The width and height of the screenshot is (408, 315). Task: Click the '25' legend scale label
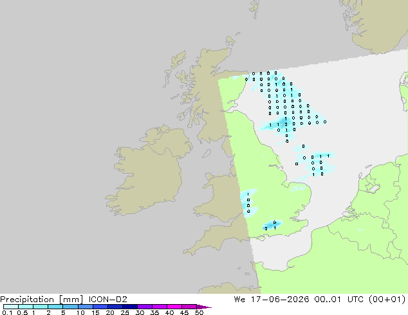pyautogui.click(x=125, y=312)
